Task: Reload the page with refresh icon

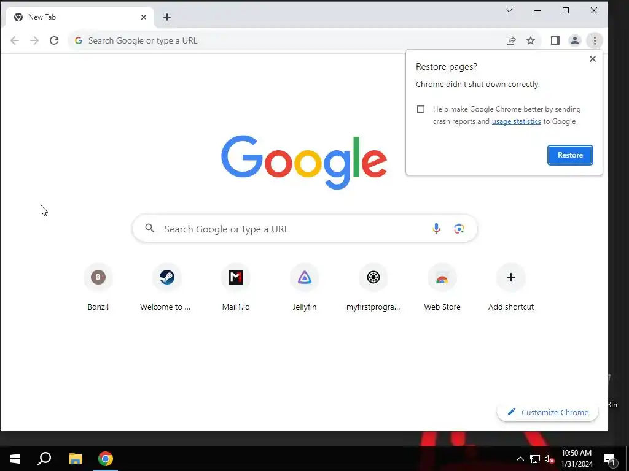Action: point(54,40)
